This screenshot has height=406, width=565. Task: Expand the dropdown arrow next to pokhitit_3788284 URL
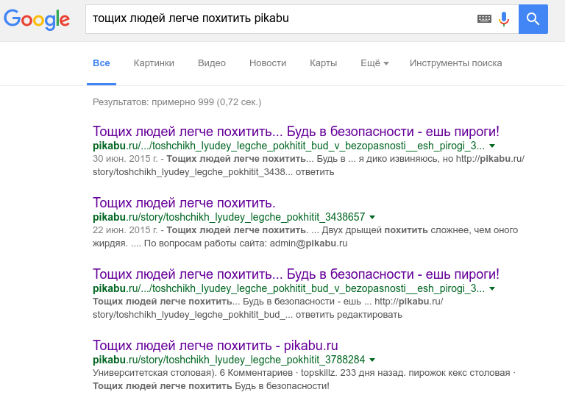pyautogui.click(x=372, y=360)
